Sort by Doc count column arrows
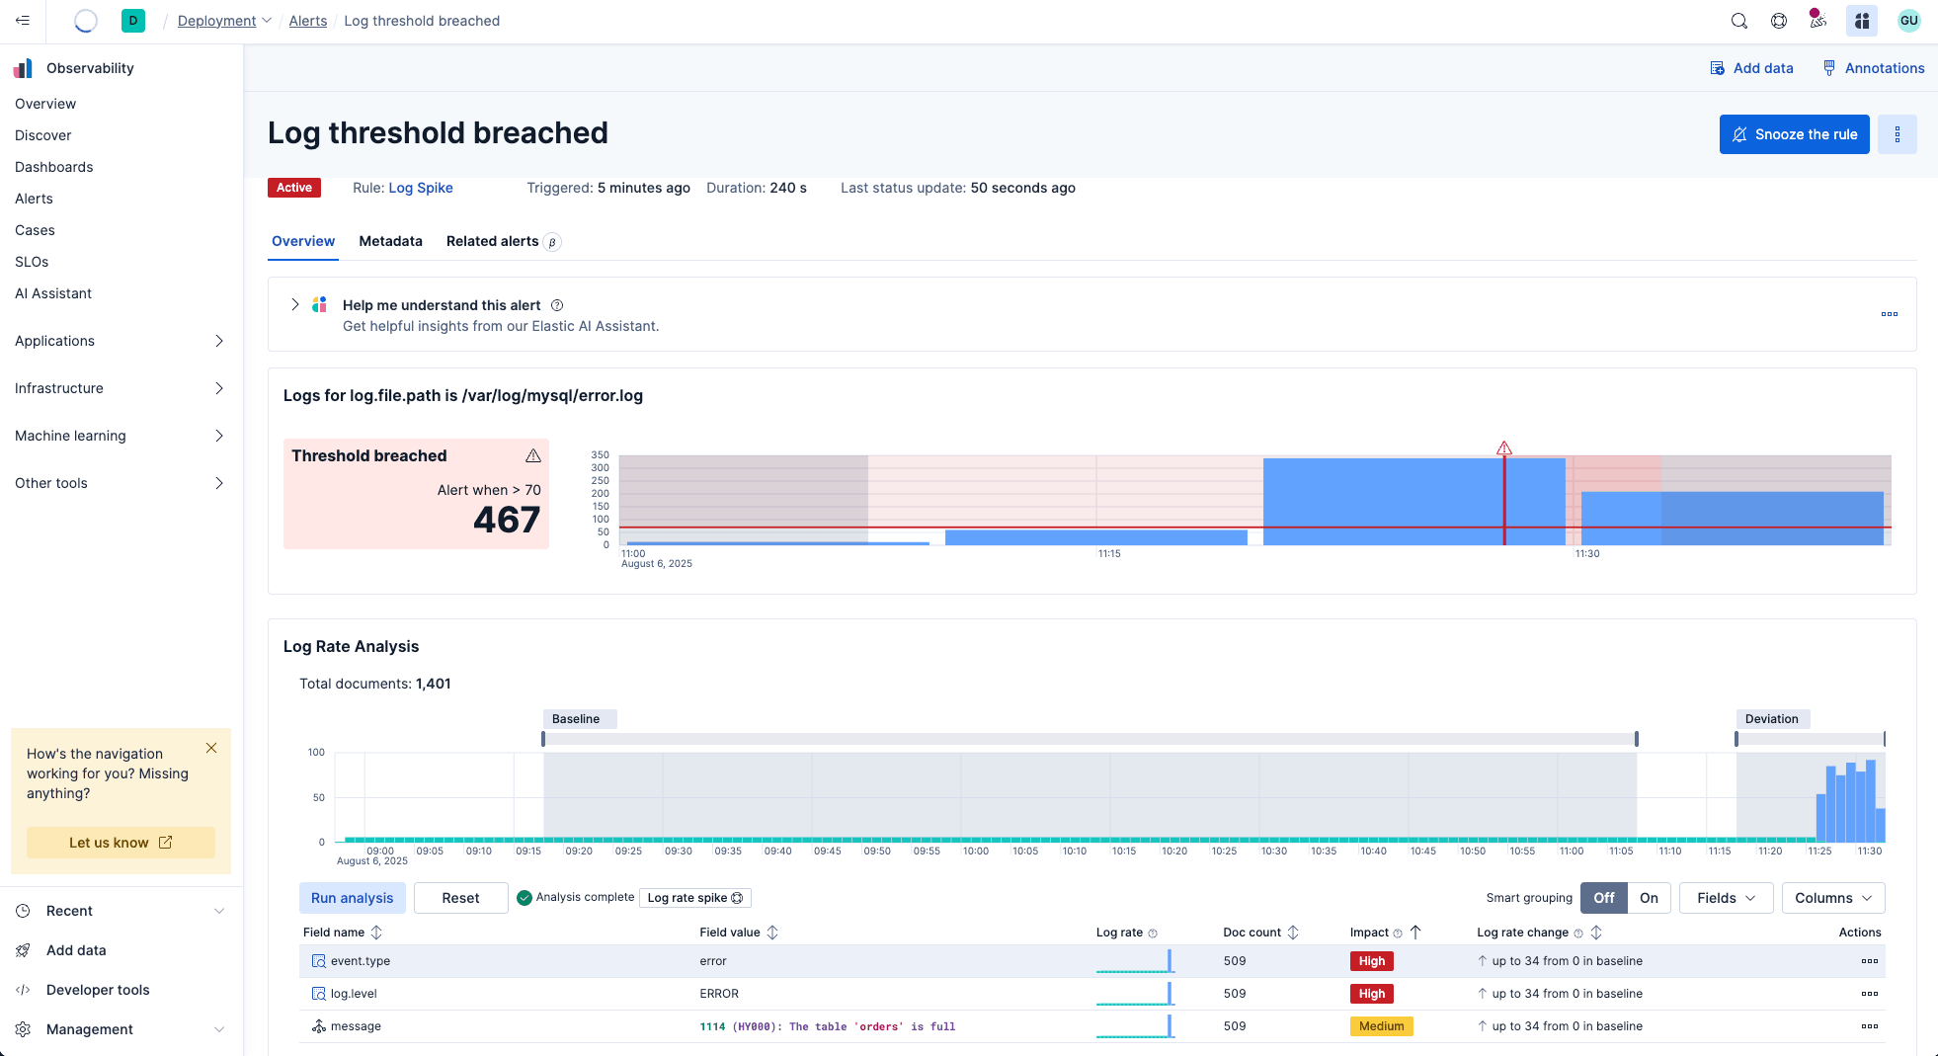This screenshot has height=1056, width=1938. click(x=1293, y=933)
